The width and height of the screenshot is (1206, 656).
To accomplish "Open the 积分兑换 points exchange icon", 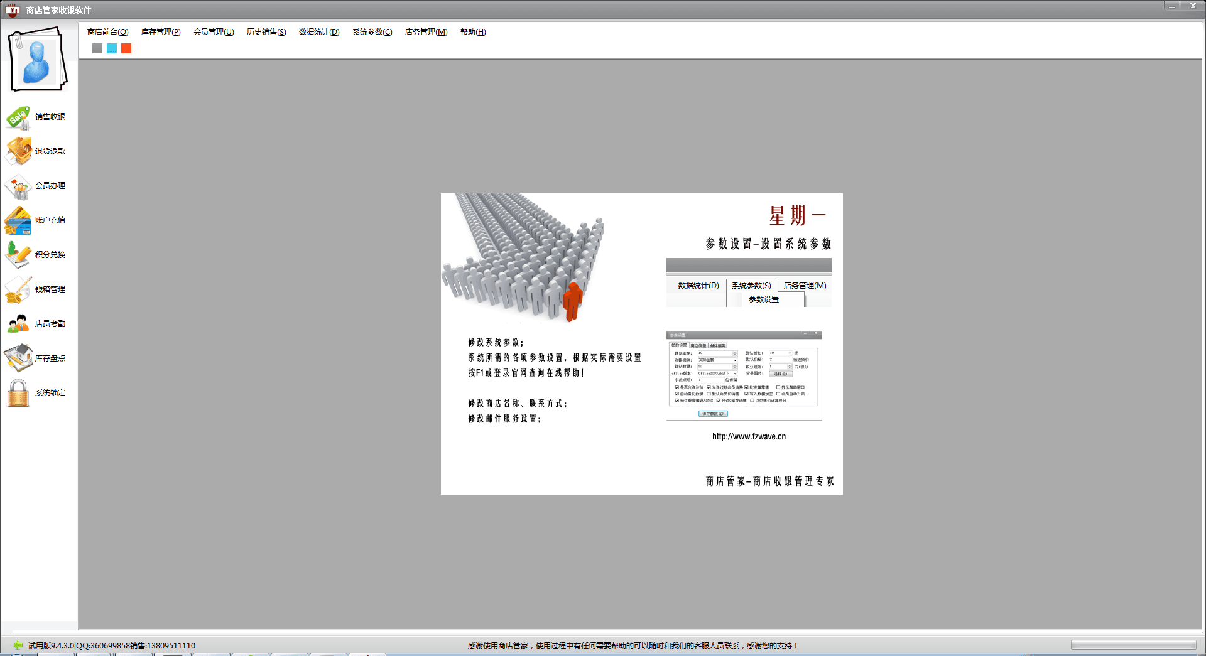I will pyautogui.click(x=19, y=255).
